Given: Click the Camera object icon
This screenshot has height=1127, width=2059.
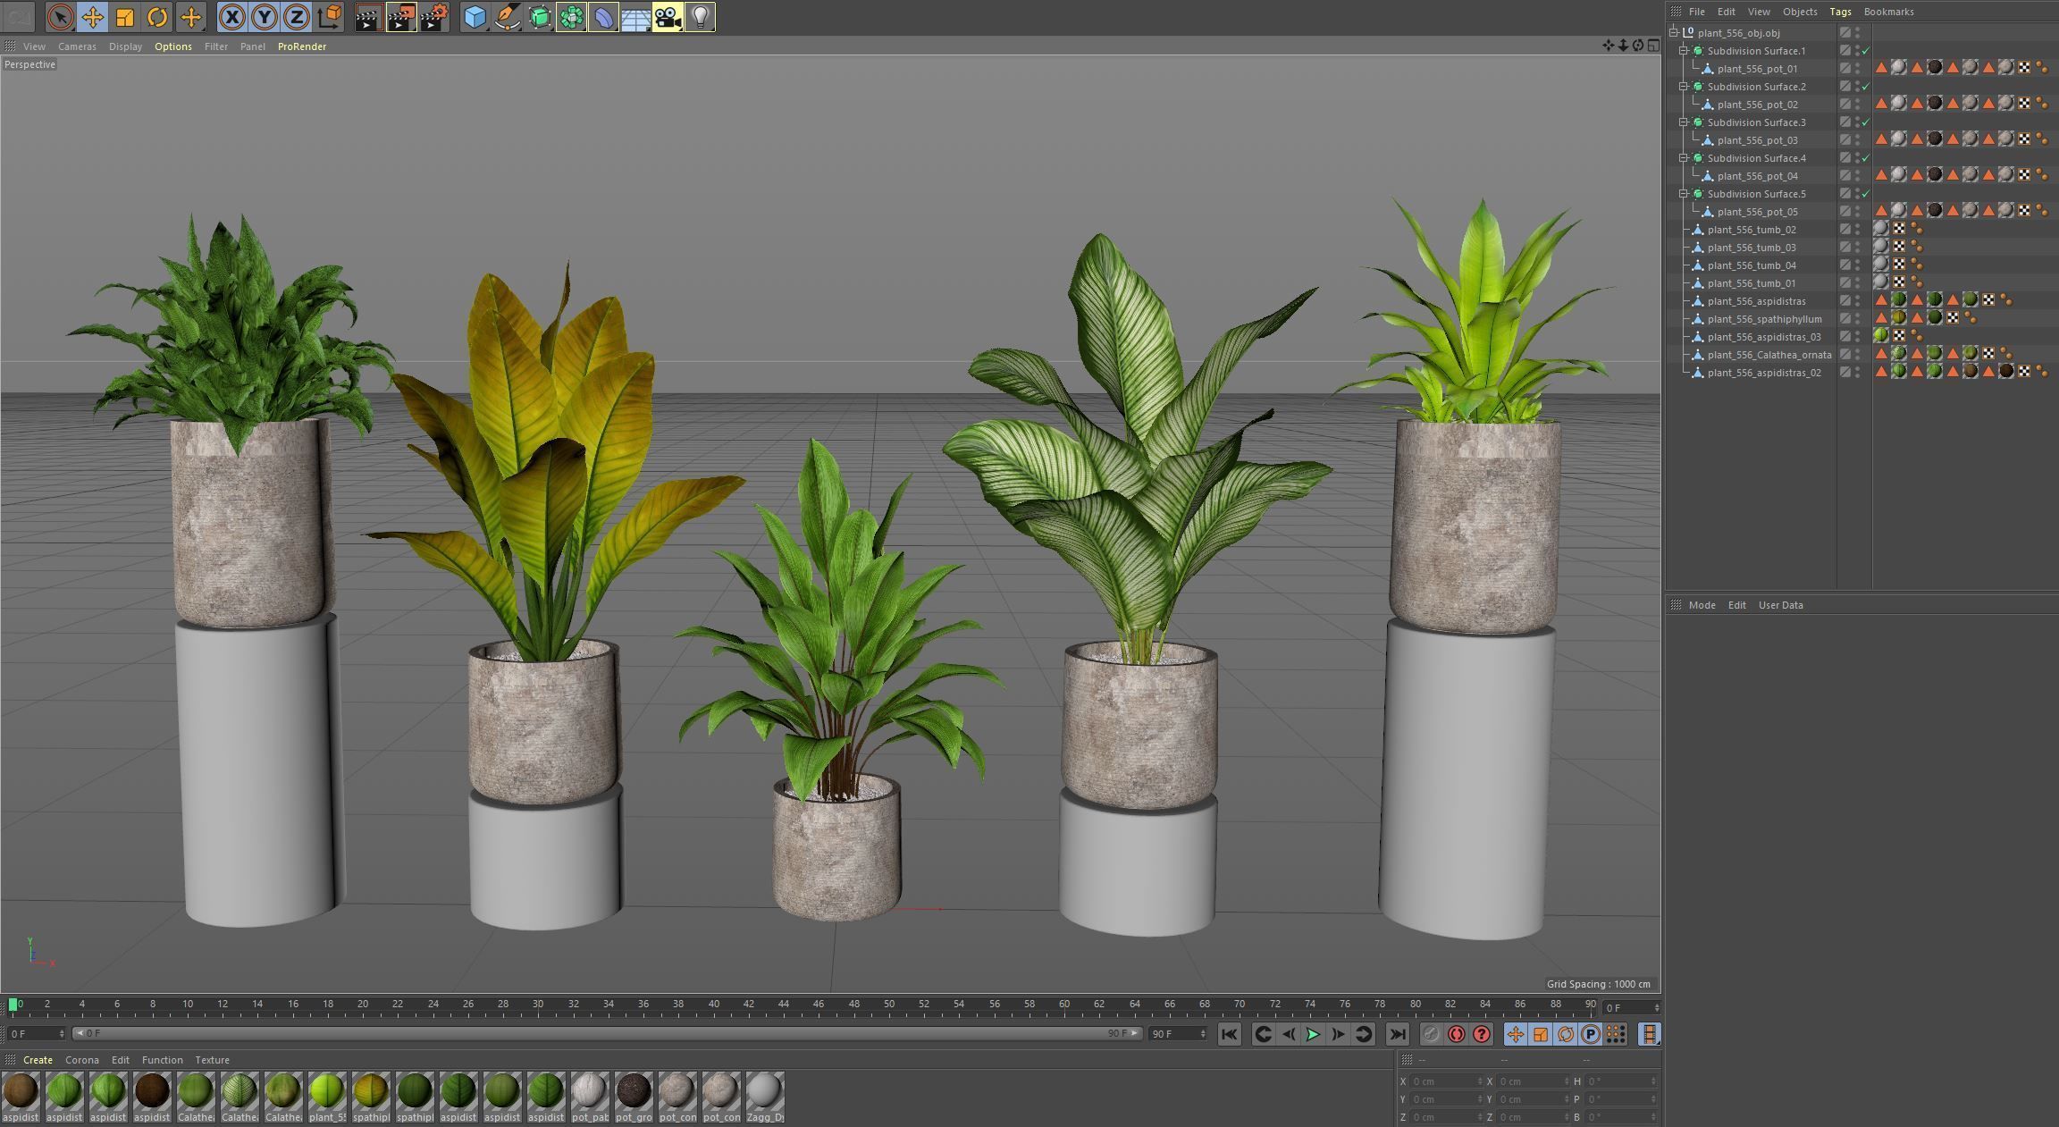Looking at the screenshot, I should 668,17.
